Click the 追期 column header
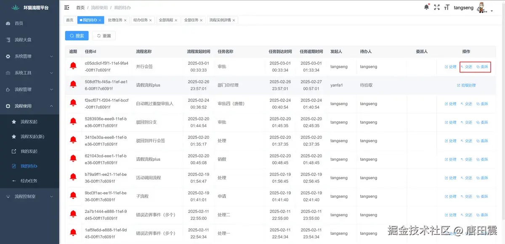505x244 pixels. tap(73, 51)
